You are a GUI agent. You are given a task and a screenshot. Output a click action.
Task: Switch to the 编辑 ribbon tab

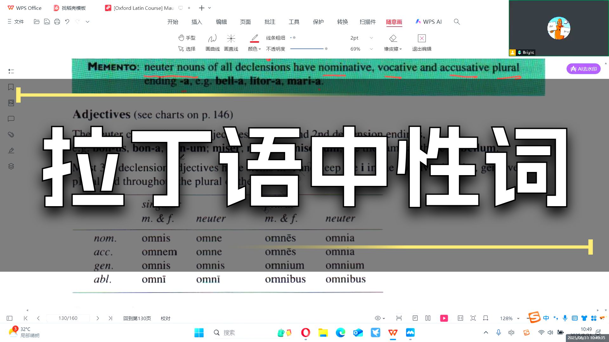point(221,22)
